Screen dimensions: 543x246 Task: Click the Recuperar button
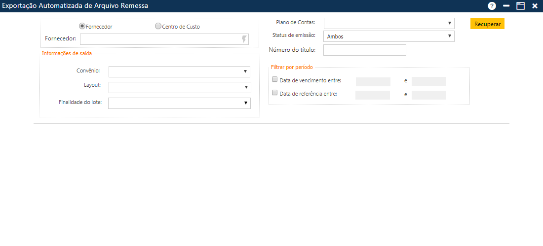(487, 24)
